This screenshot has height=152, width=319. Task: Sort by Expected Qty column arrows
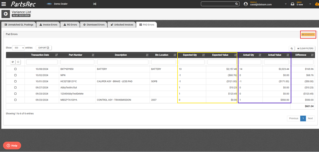pyautogui.click(x=204, y=55)
